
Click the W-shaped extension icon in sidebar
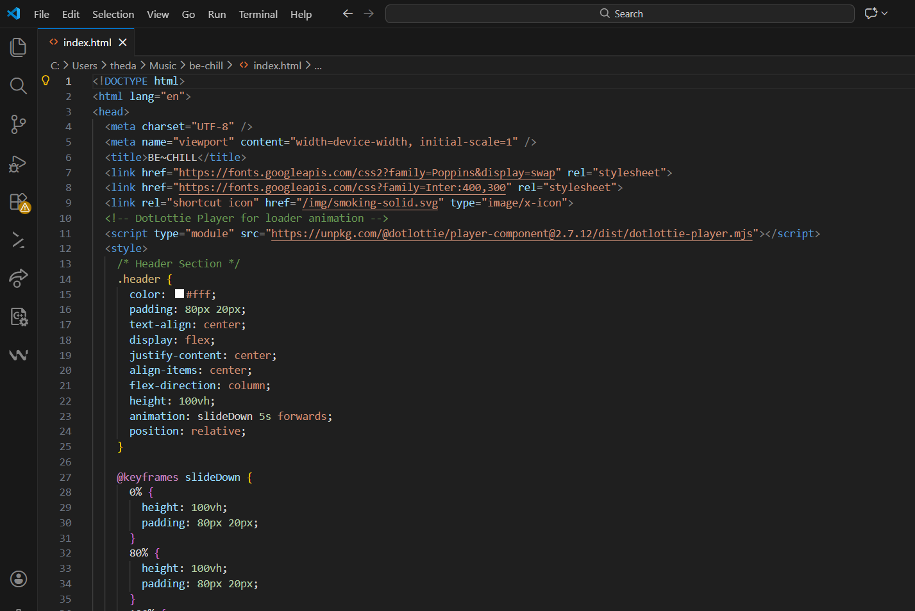[x=19, y=355]
